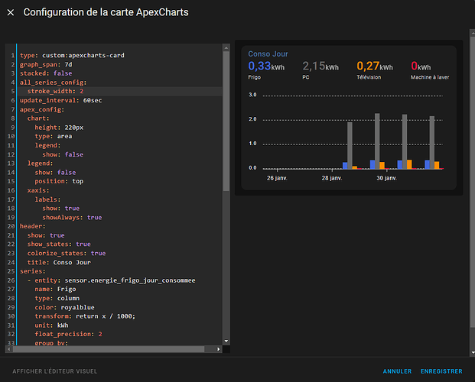The width and height of the screenshot is (475, 382).
Task: Click the 'update_interval: 60sec' line
Action: pos(61,100)
